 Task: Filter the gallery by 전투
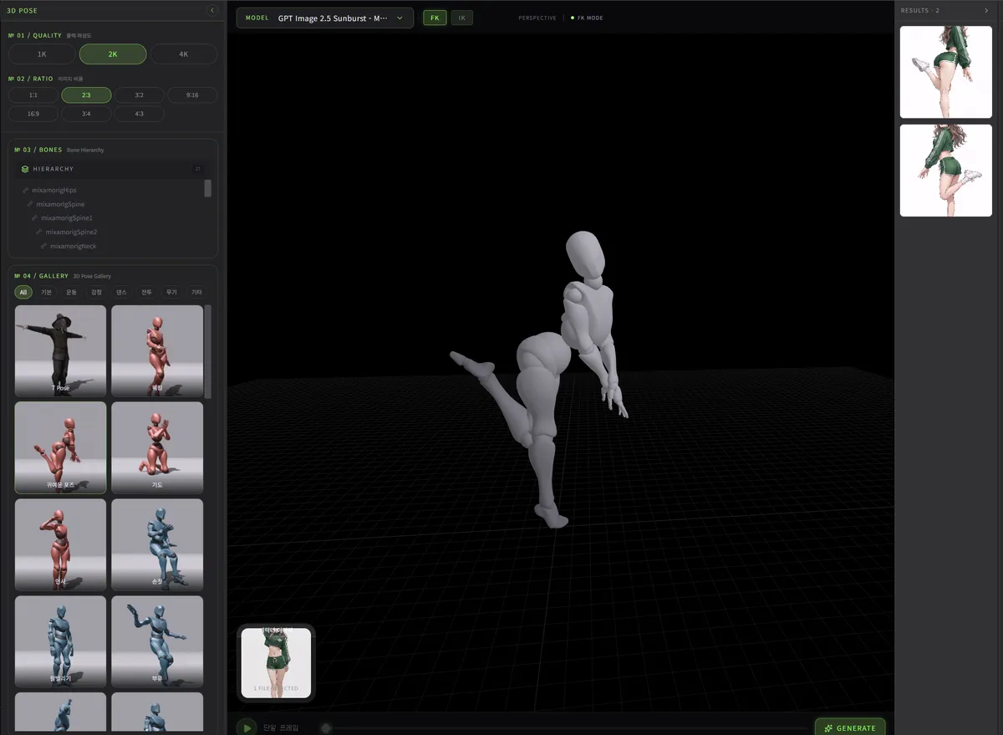point(147,292)
